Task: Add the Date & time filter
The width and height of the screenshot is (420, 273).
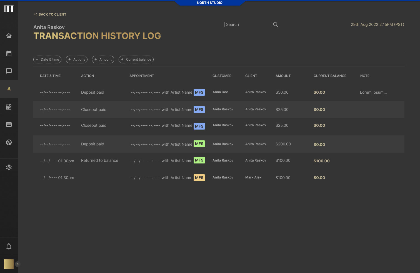Action: [x=47, y=59]
